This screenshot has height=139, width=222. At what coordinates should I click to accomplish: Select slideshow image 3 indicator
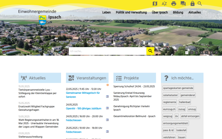197,53
